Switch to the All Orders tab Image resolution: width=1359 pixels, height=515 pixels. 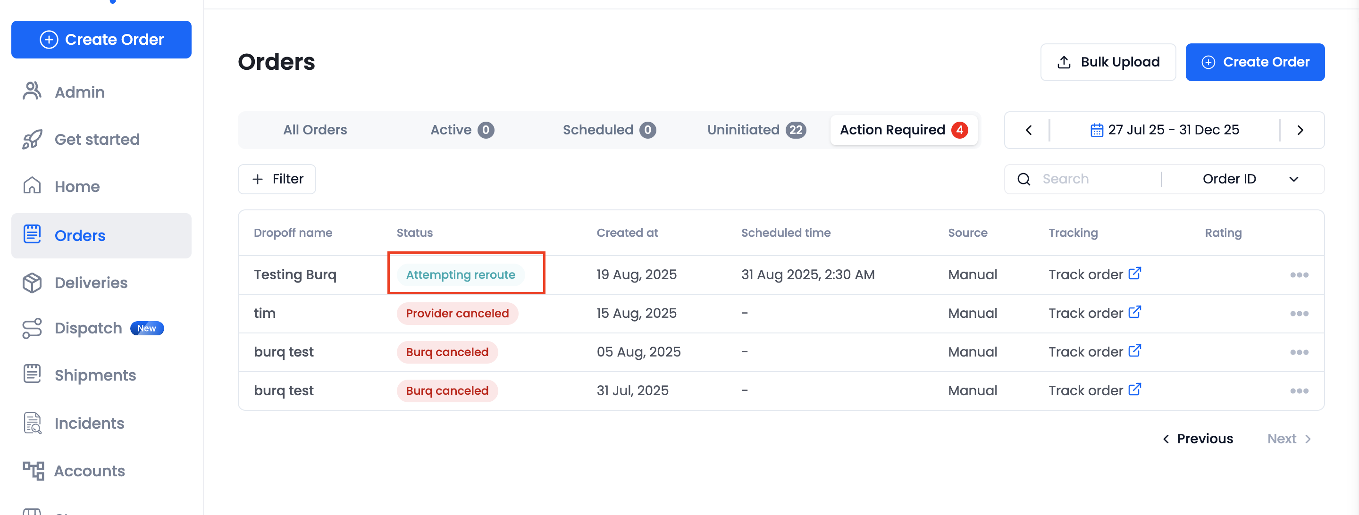point(315,130)
